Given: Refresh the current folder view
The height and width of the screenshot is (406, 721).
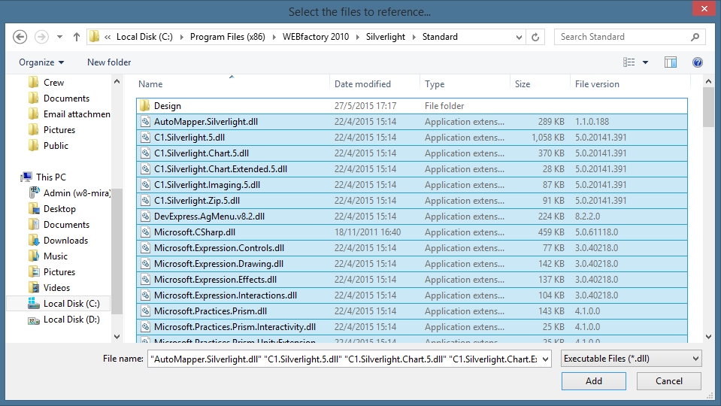Looking at the screenshot, I should tap(535, 37).
